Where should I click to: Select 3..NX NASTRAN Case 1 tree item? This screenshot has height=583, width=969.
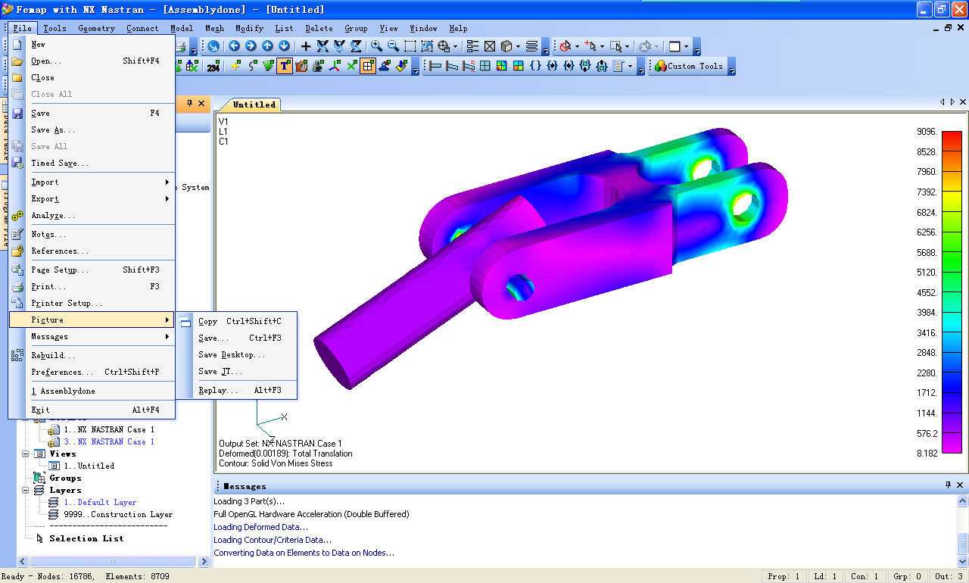click(109, 441)
